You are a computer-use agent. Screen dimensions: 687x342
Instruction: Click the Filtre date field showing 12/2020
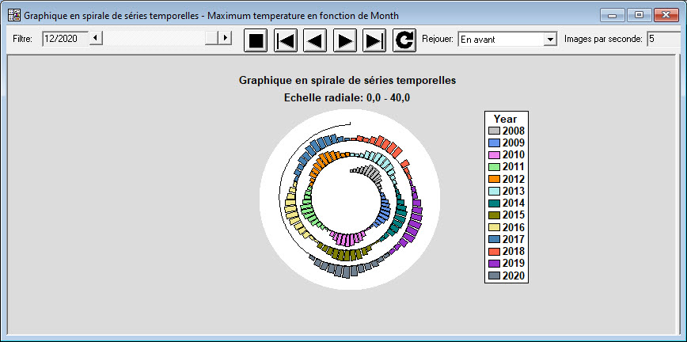(65, 39)
